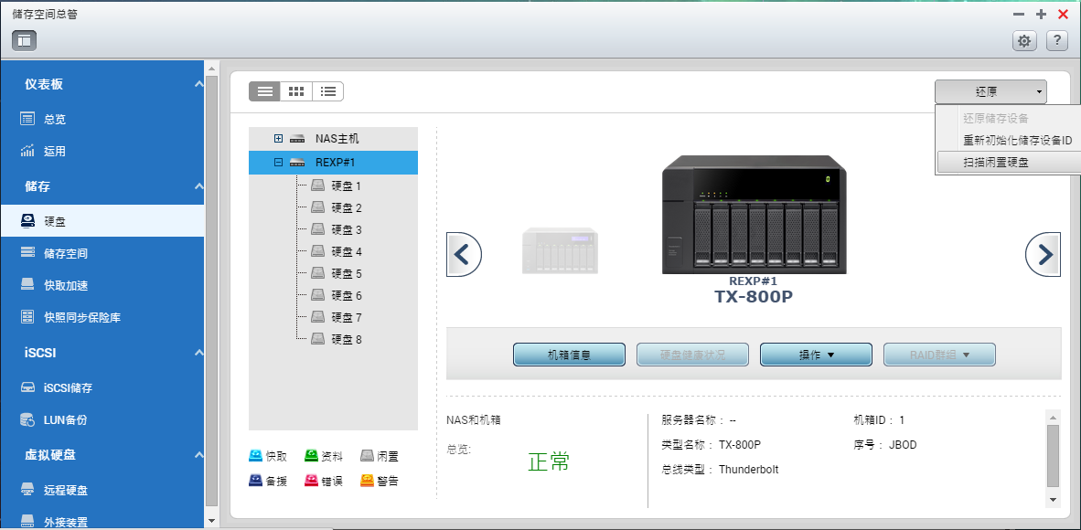
Task: Open help with the question mark icon
Action: (x=1057, y=40)
